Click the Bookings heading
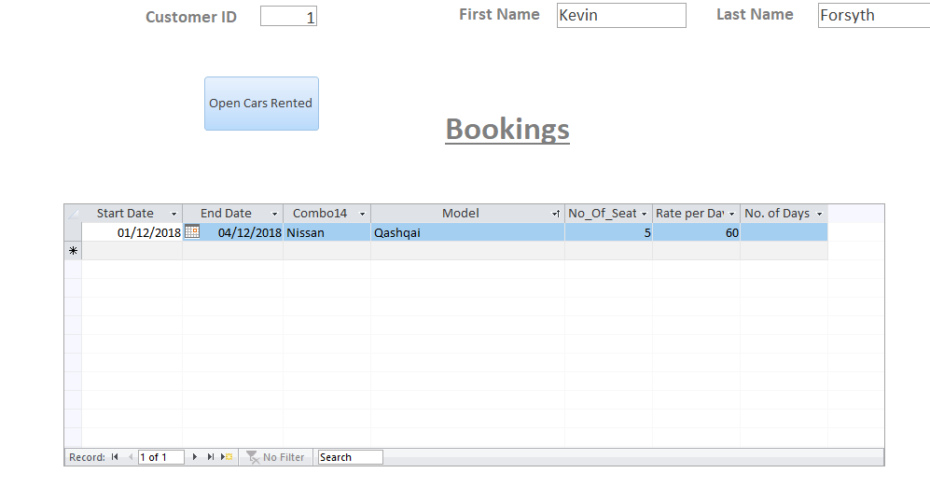This screenshot has width=930, height=487. tap(507, 129)
